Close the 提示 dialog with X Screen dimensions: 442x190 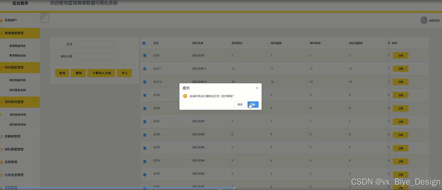pyautogui.click(x=257, y=88)
